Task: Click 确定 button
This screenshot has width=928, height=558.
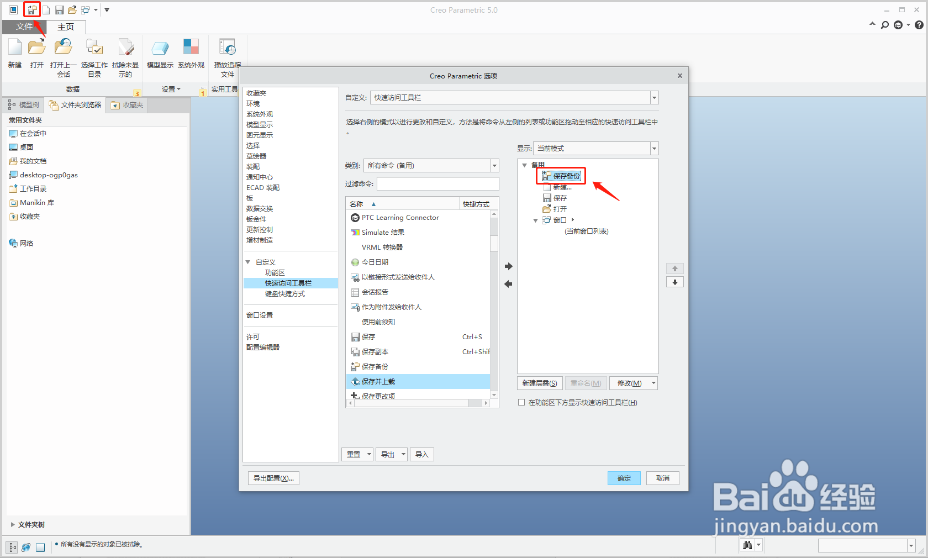Action: click(x=624, y=478)
